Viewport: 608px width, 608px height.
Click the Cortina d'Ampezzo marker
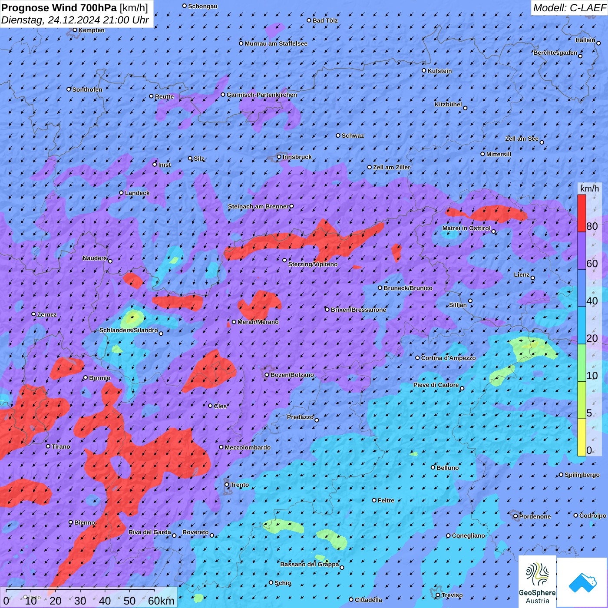point(418,358)
